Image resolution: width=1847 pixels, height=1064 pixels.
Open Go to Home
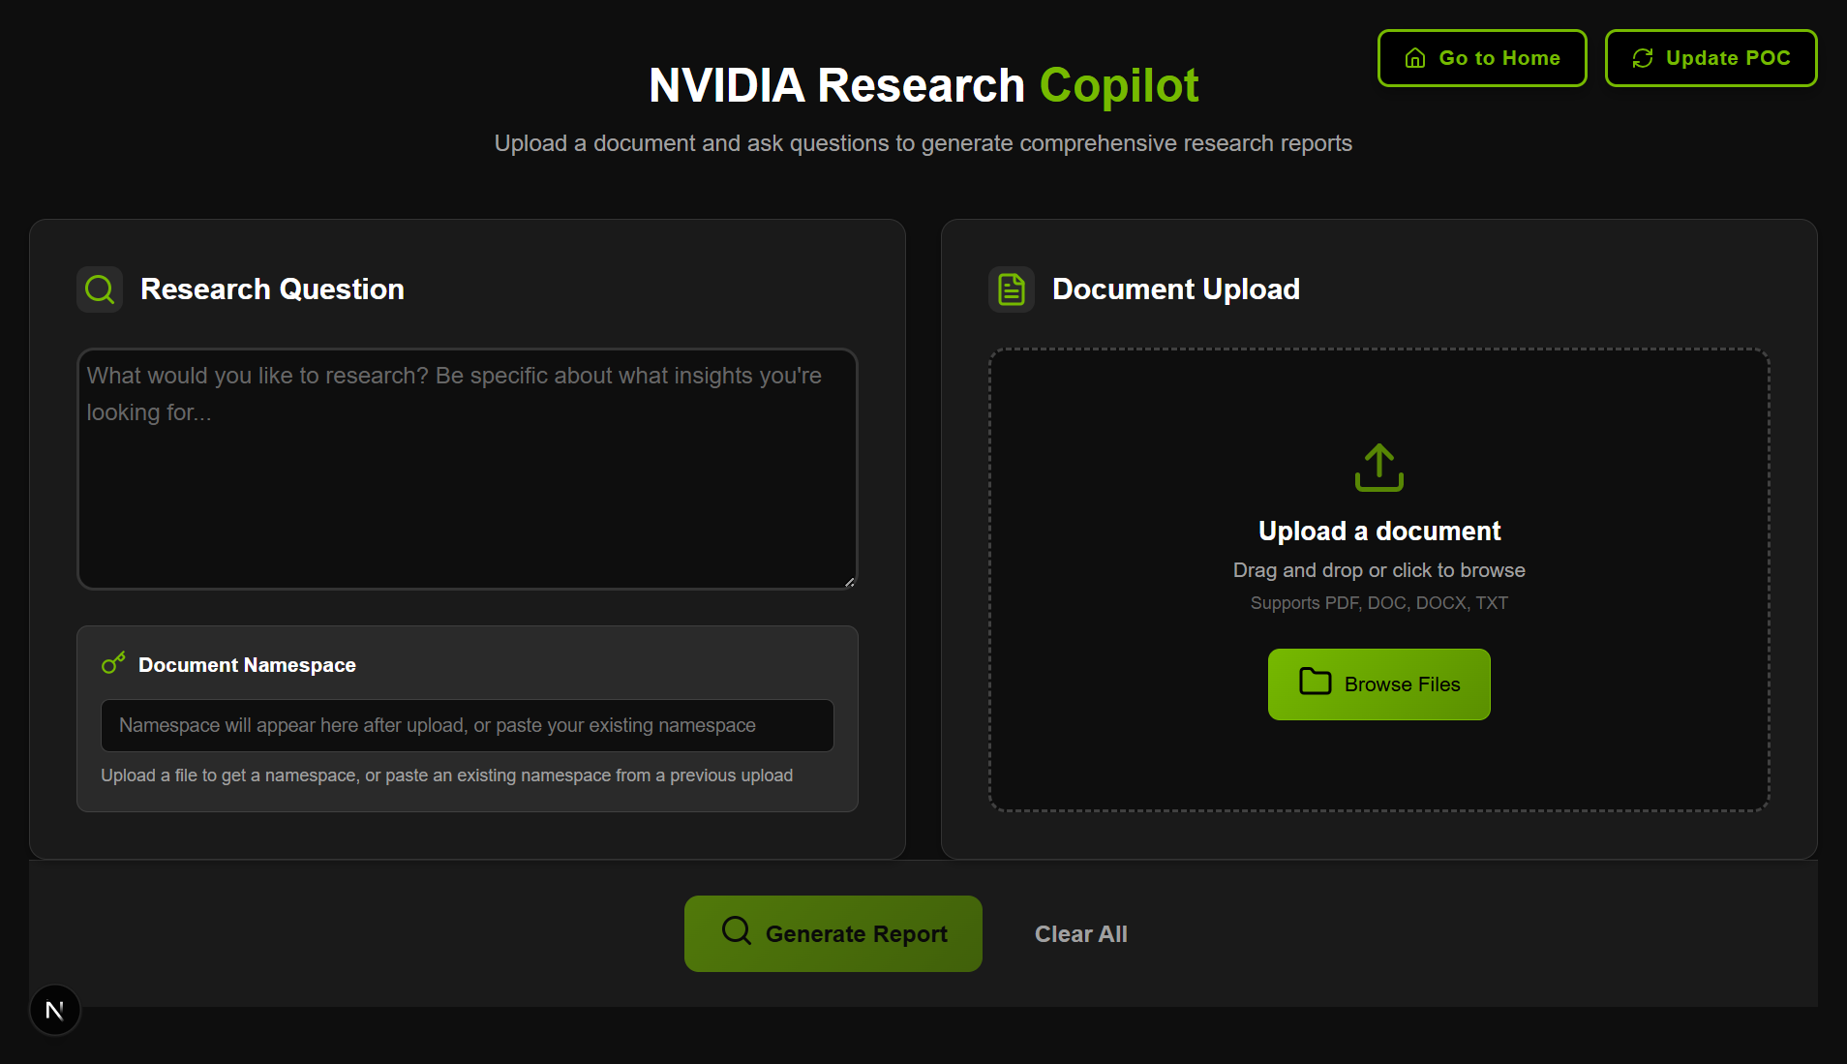pyautogui.click(x=1481, y=58)
